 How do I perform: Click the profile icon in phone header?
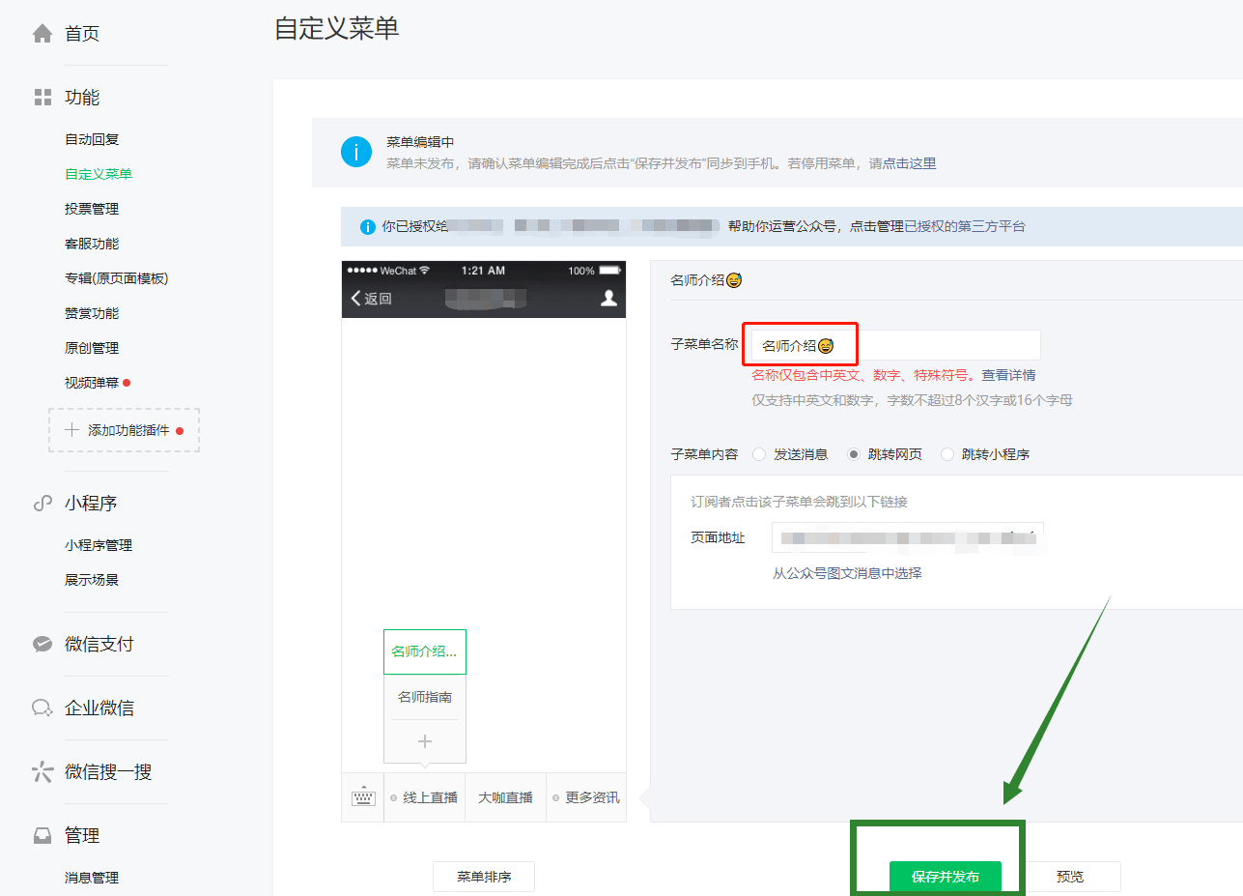pos(608,299)
